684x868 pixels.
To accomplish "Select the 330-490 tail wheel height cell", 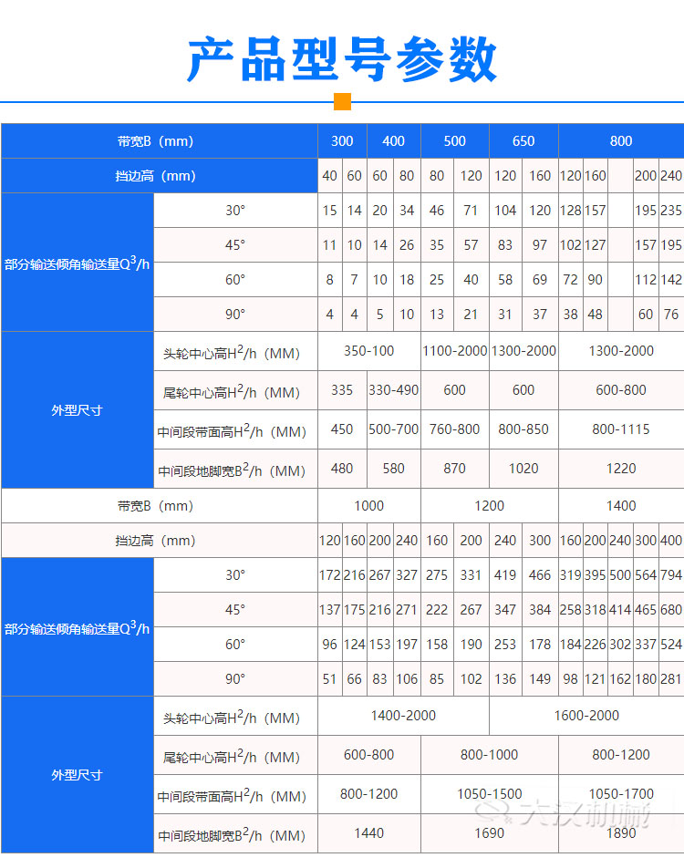I will pos(393,390).
